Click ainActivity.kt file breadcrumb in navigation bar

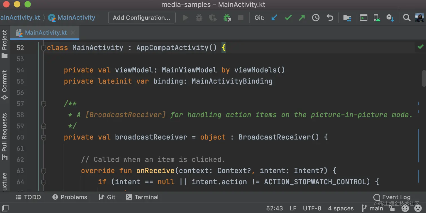click(20, 17)
